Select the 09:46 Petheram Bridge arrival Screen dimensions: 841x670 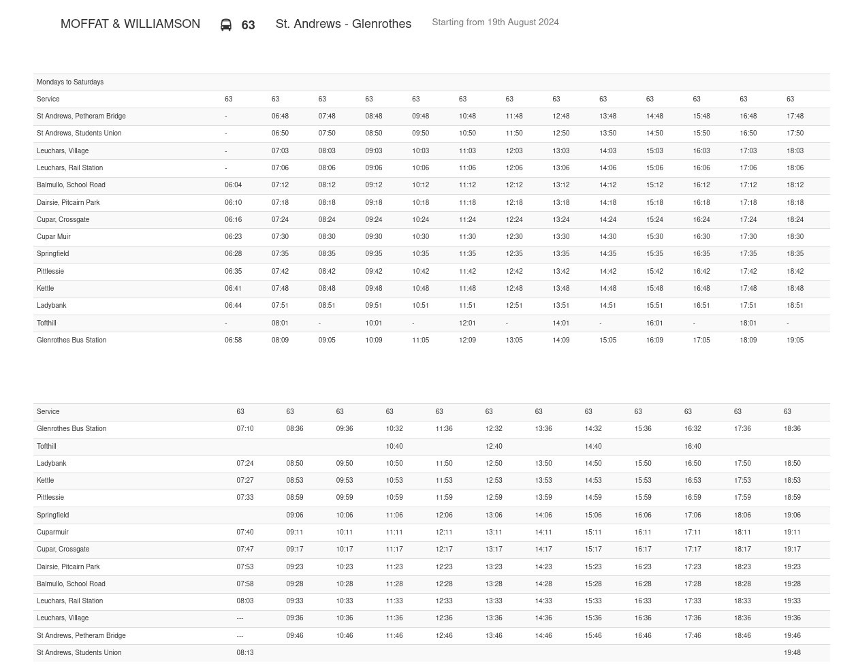pyautogui.click(x=295, y=636)
